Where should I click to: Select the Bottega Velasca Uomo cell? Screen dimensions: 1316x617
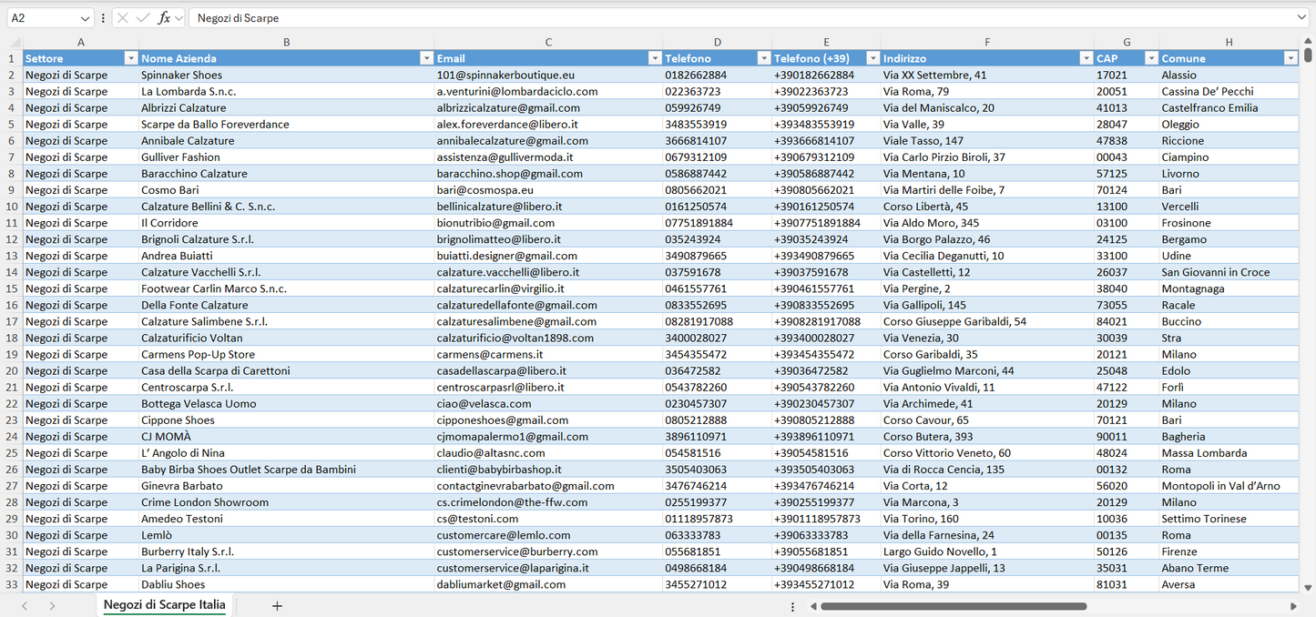pyautogui.click(x=287, y=404)
